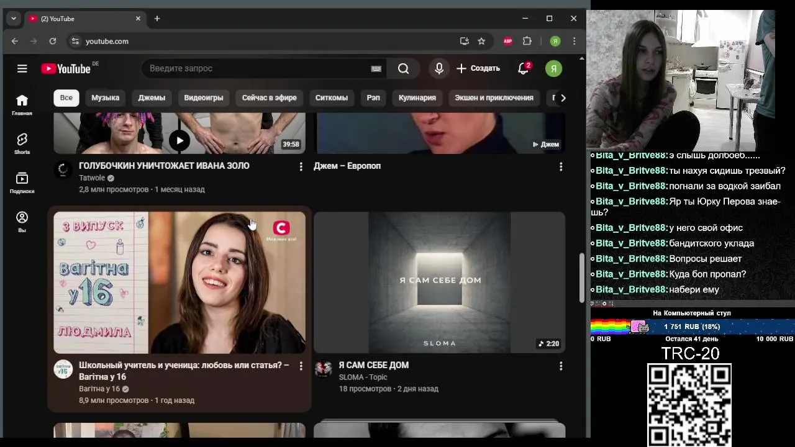The image size is (795, 447).
Task: Open Школьный учитель и ученица video title
Action: (184, 371)
